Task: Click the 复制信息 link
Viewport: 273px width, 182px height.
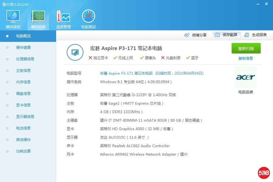Action: (x=246, y=58)
